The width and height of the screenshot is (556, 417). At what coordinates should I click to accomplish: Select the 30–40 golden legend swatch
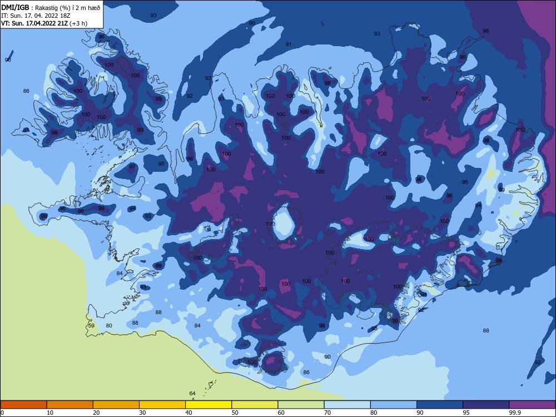click(x=162, y=405)
